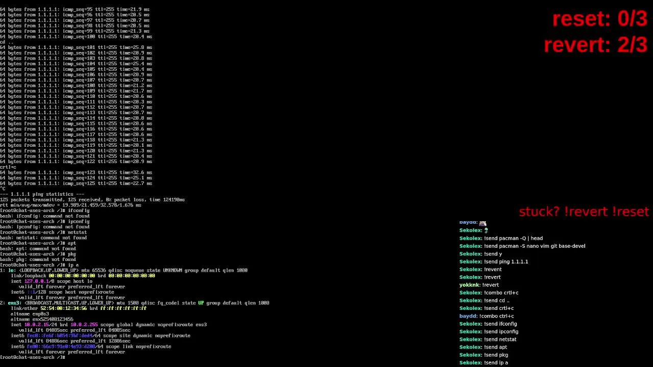Click the "altname enx525400123456" line
The image size is (653, 367).
[x=42, y=320]
